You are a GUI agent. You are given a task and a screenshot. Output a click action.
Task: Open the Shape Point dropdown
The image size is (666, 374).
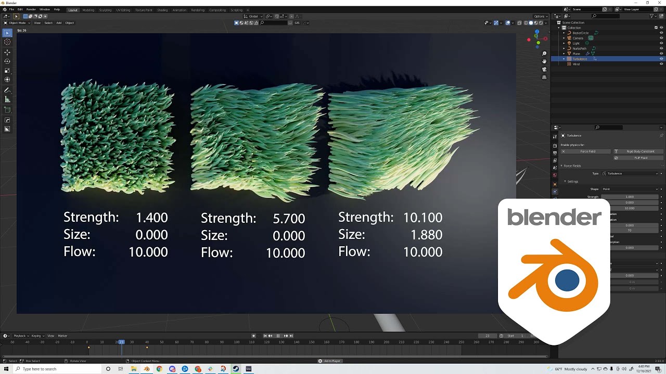click(x=630, y=189)
